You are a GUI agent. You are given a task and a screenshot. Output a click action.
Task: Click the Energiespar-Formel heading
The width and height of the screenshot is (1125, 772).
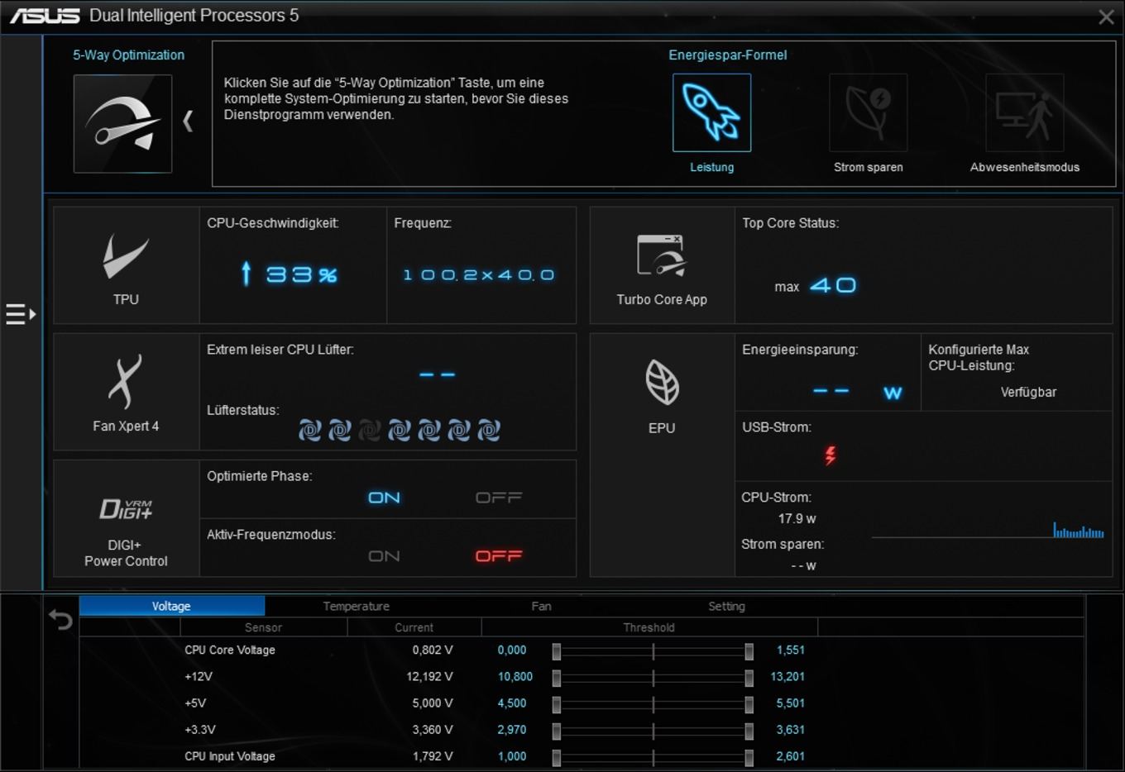[x=727, y=55]
